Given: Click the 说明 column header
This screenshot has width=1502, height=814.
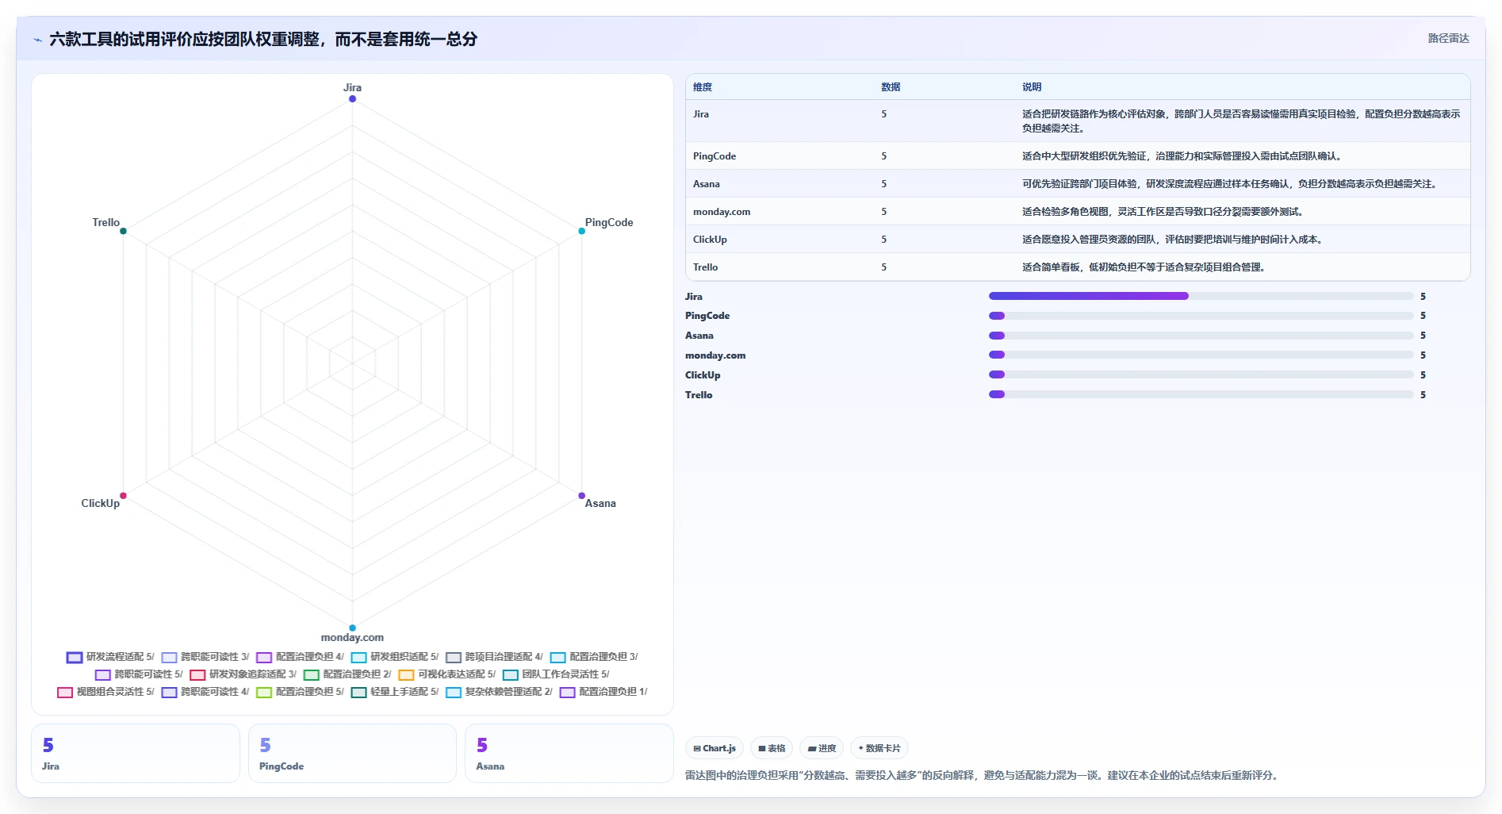Looking at the screenshot, I should 1032,87.
